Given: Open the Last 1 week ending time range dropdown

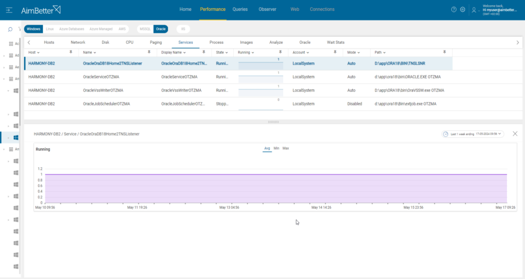Looking at the screenshot, I should coord(473,134).
